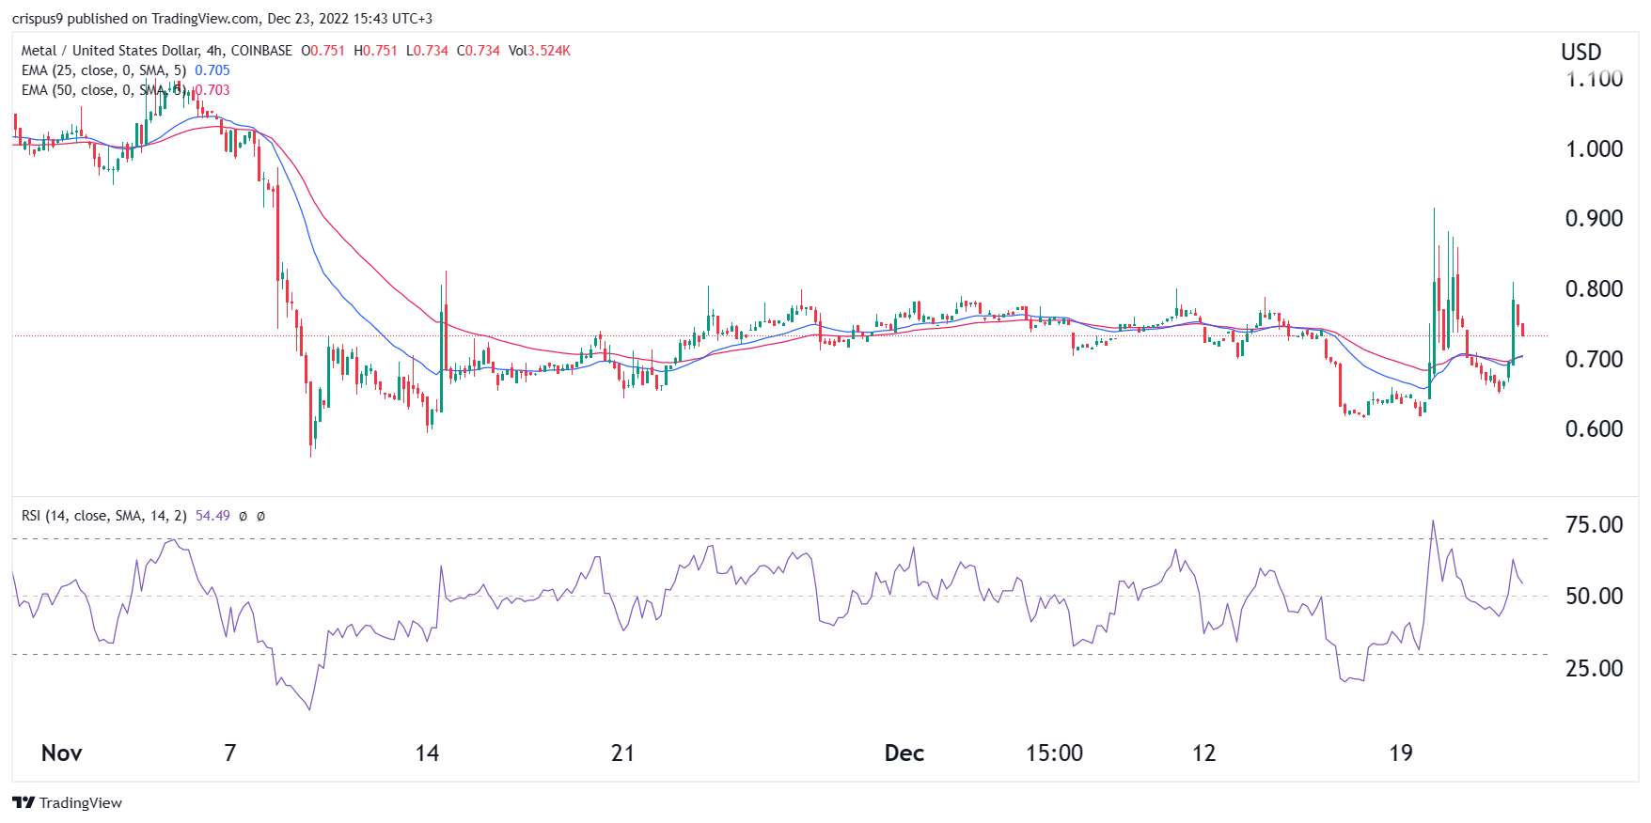1651x823 pixels.
Task: Click the Dec label on the time axis
Action: point(904,753)
